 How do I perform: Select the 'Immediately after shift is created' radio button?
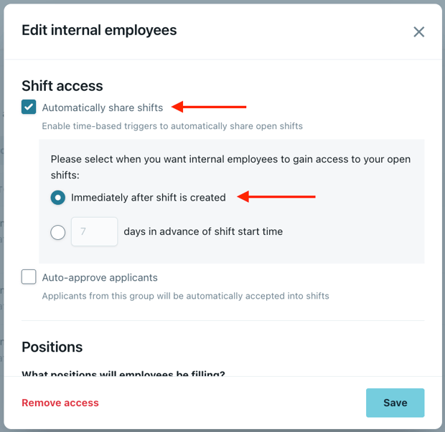click(58, 198)
